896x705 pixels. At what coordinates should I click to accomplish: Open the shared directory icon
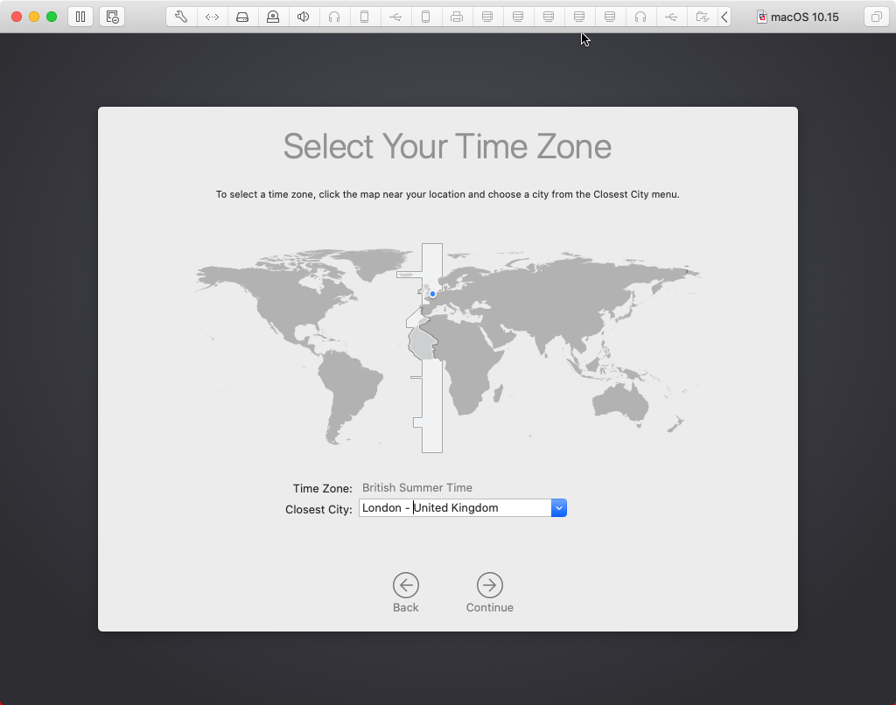[702, 16]
